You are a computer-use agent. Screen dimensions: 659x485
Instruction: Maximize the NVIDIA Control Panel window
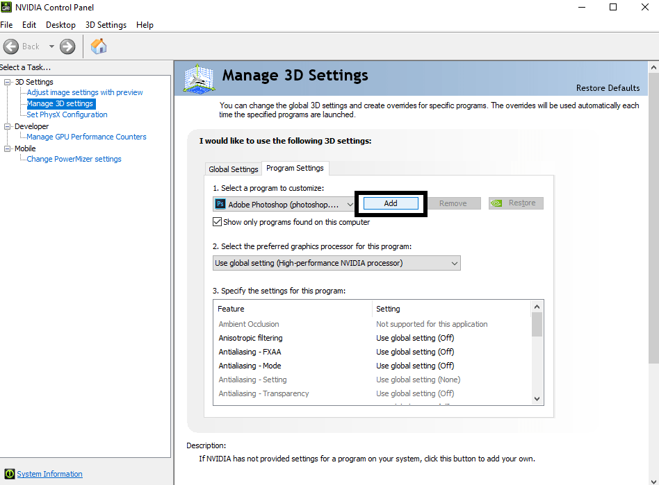pos(613,7)
